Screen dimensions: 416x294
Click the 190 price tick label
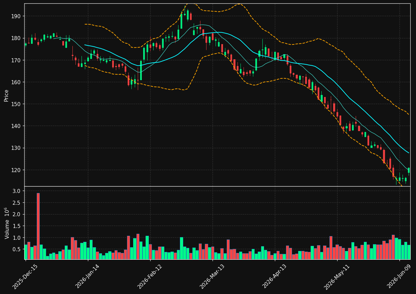tap(16, 16)
